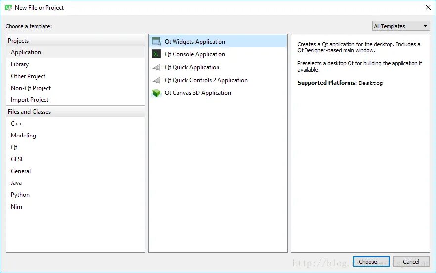This screenshot has width=436, height=273.
Task: Click the Qt Quick Controls 2 Application icon
Action: click(x=156, y=80)
